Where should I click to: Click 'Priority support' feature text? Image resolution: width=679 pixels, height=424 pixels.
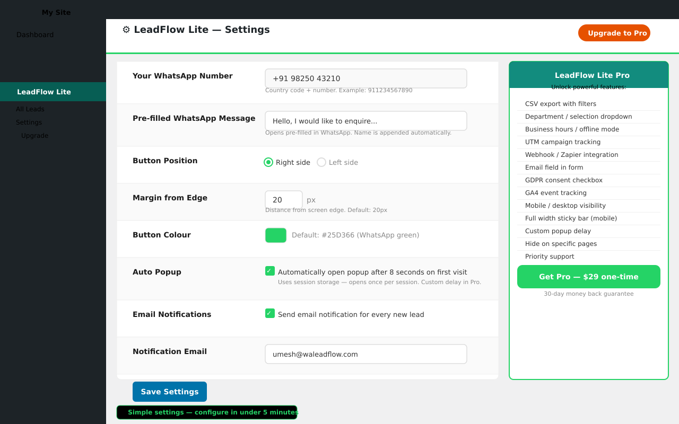[550, 257]
